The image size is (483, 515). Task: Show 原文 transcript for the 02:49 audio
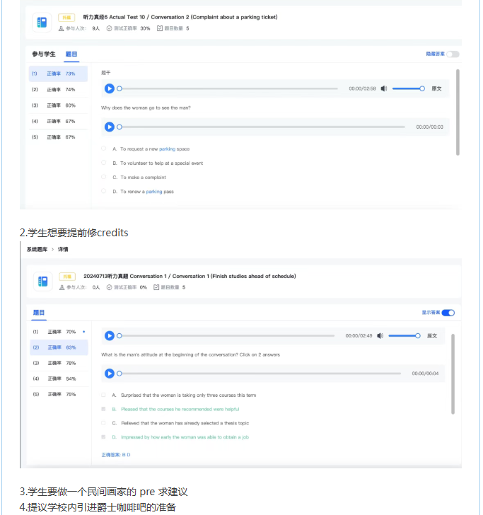(432, 335)
